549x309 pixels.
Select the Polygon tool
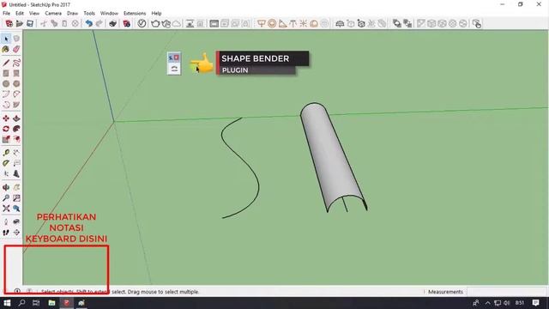coord(16,84)
